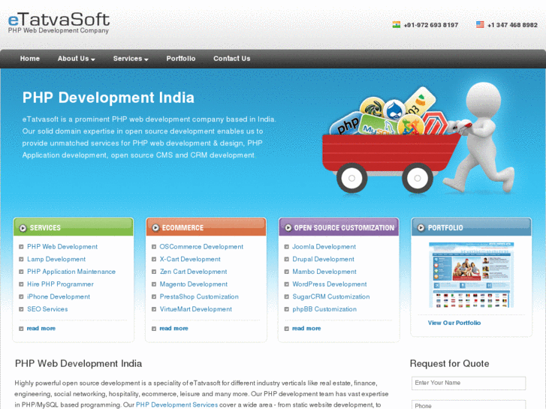Screen dimensions: 546x409
Task: Open SEO Services link
Action: [47, 309]
